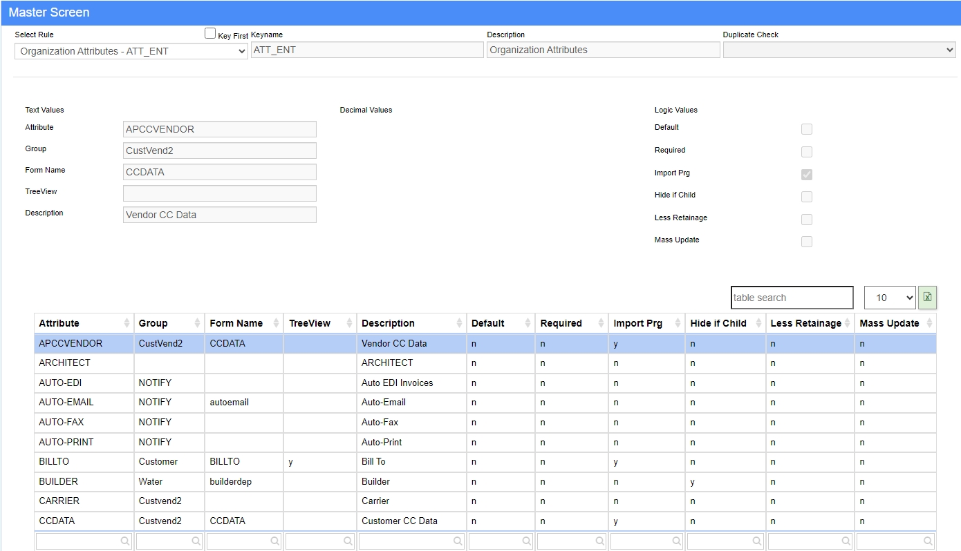Select the AUTO-EMAIL table row
The height and width of the screenshot is (551, 961).
tap(485, 403)
